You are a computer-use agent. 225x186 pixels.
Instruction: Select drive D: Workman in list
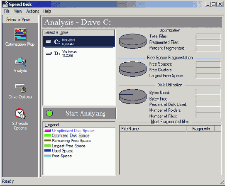[79, 54]
